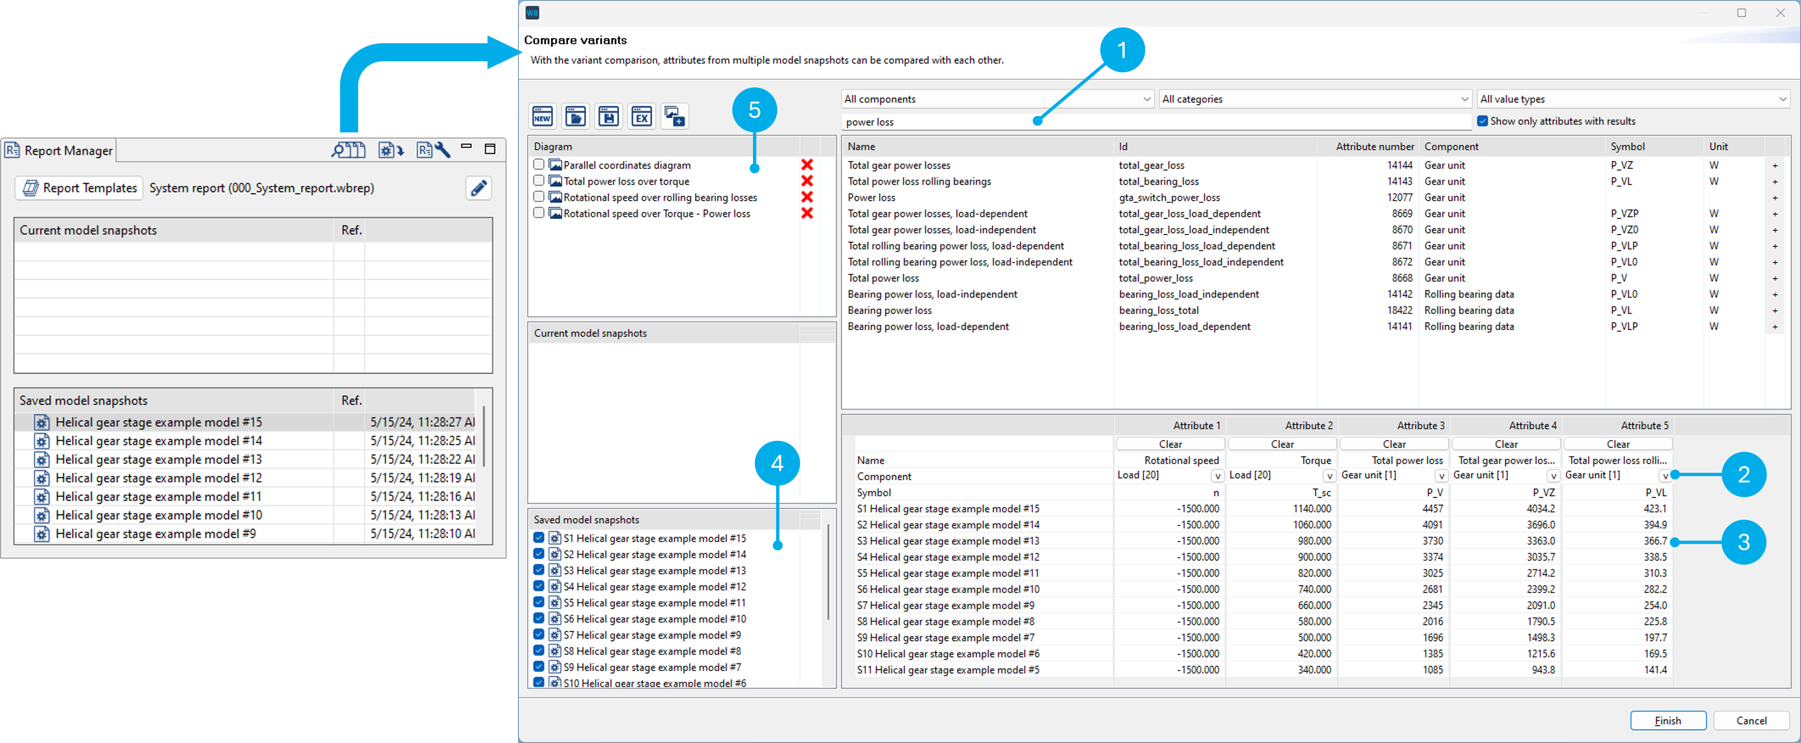Click the Finish button
The image size is (1801, 743).
(1667, 720)
